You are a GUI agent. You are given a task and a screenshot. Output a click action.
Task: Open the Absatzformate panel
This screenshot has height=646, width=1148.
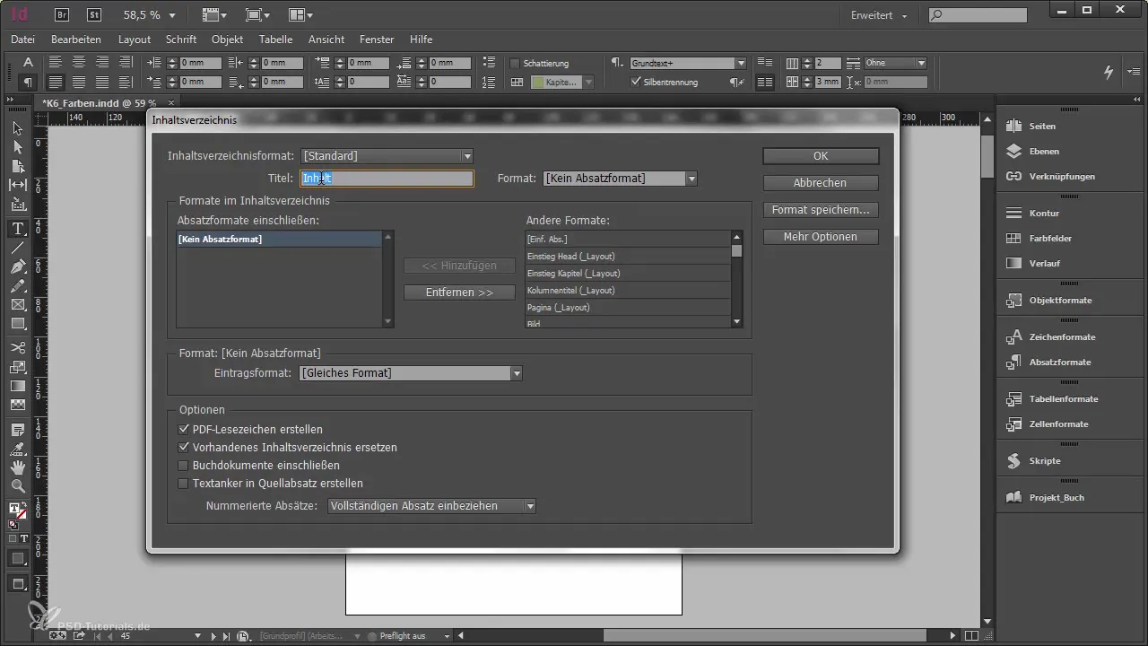click(1060, 362)
